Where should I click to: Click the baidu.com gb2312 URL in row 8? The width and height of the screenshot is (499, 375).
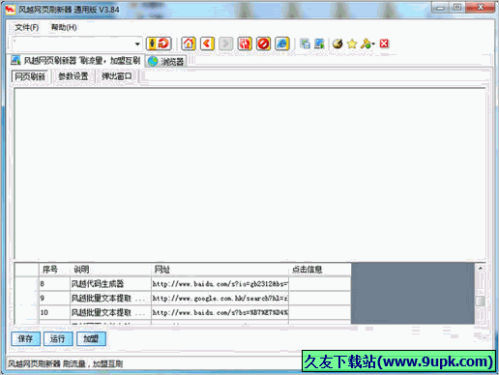[220, 284]
